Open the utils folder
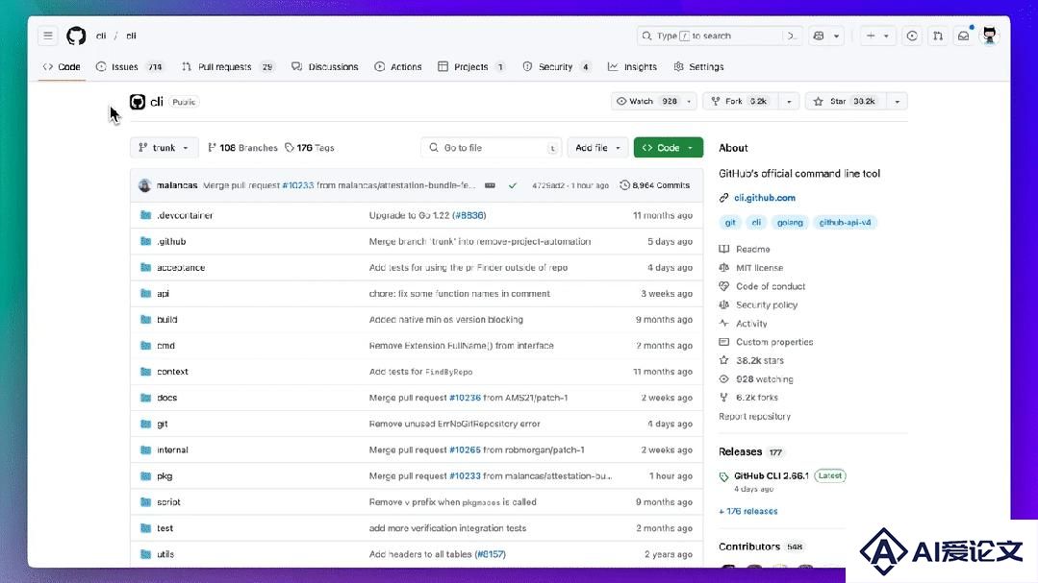 pos(165,554)
